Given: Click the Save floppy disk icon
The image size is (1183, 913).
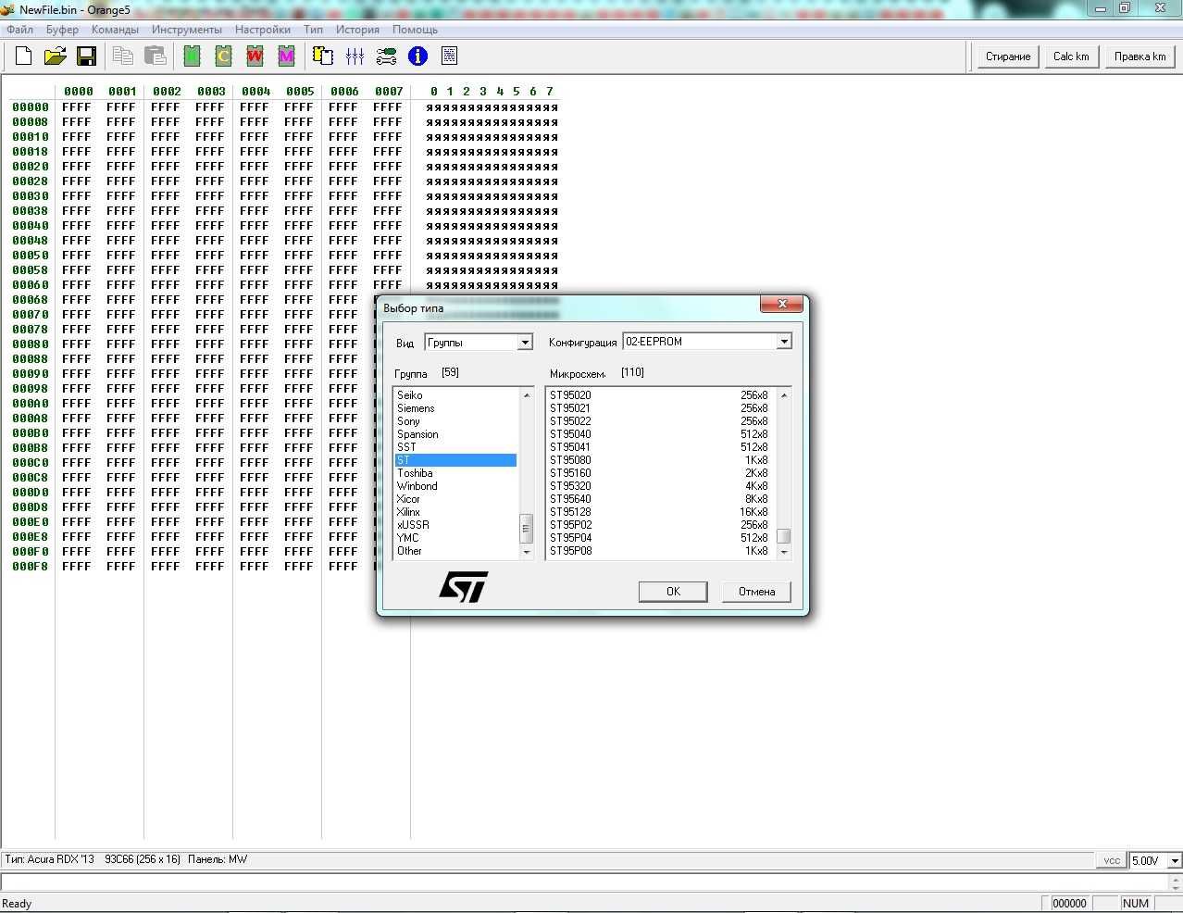Looking at the screenshot, I should coord(86,56).
